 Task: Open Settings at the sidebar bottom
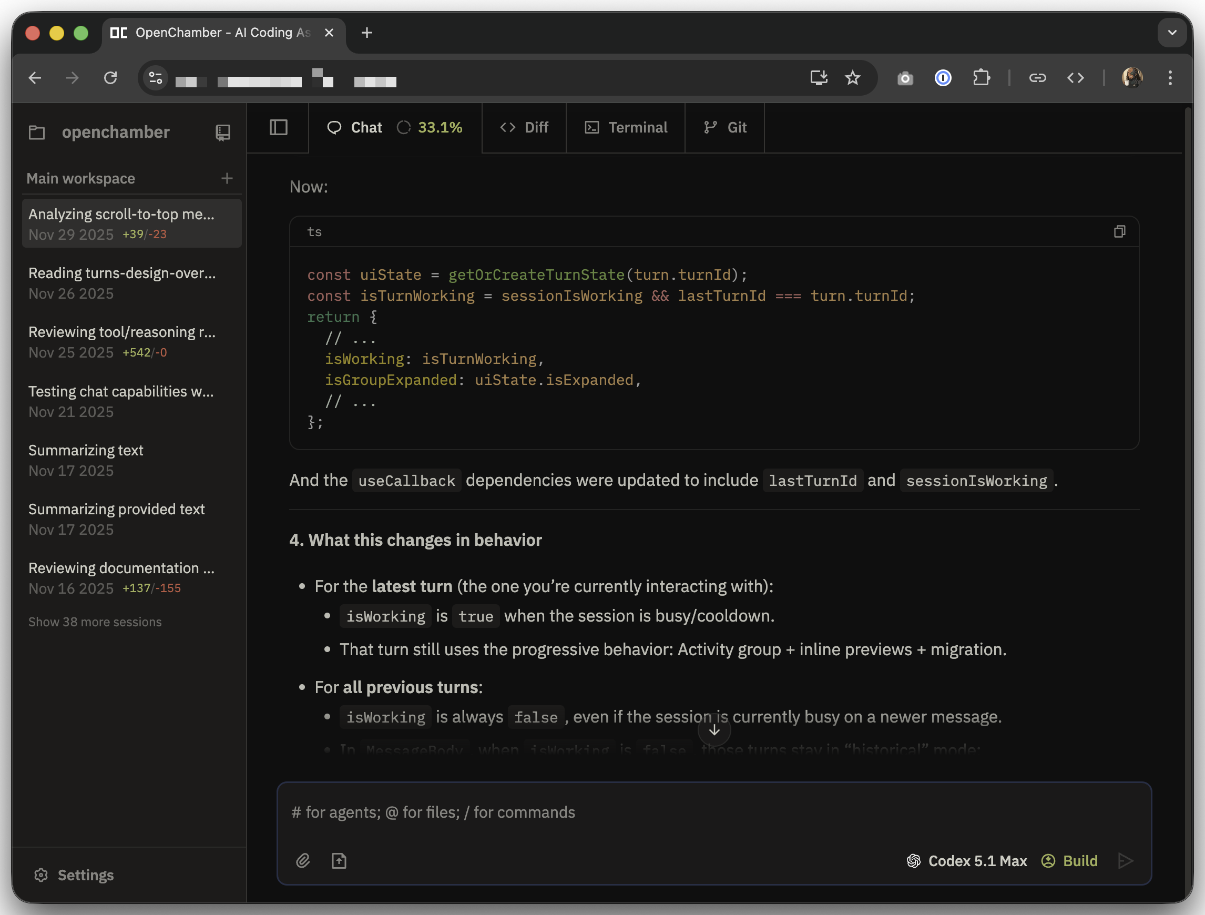[x=74, y=875]
